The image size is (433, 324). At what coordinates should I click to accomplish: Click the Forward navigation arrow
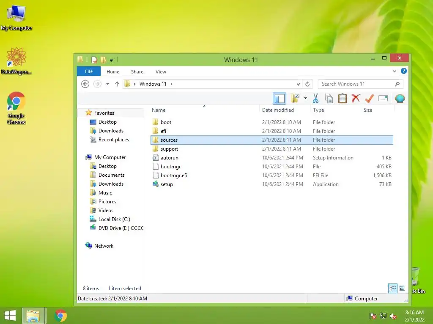tap(97, 84)
